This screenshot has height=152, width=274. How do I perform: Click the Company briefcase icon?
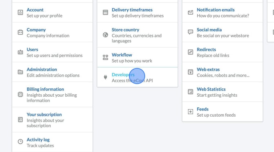[x=20, y=33]
